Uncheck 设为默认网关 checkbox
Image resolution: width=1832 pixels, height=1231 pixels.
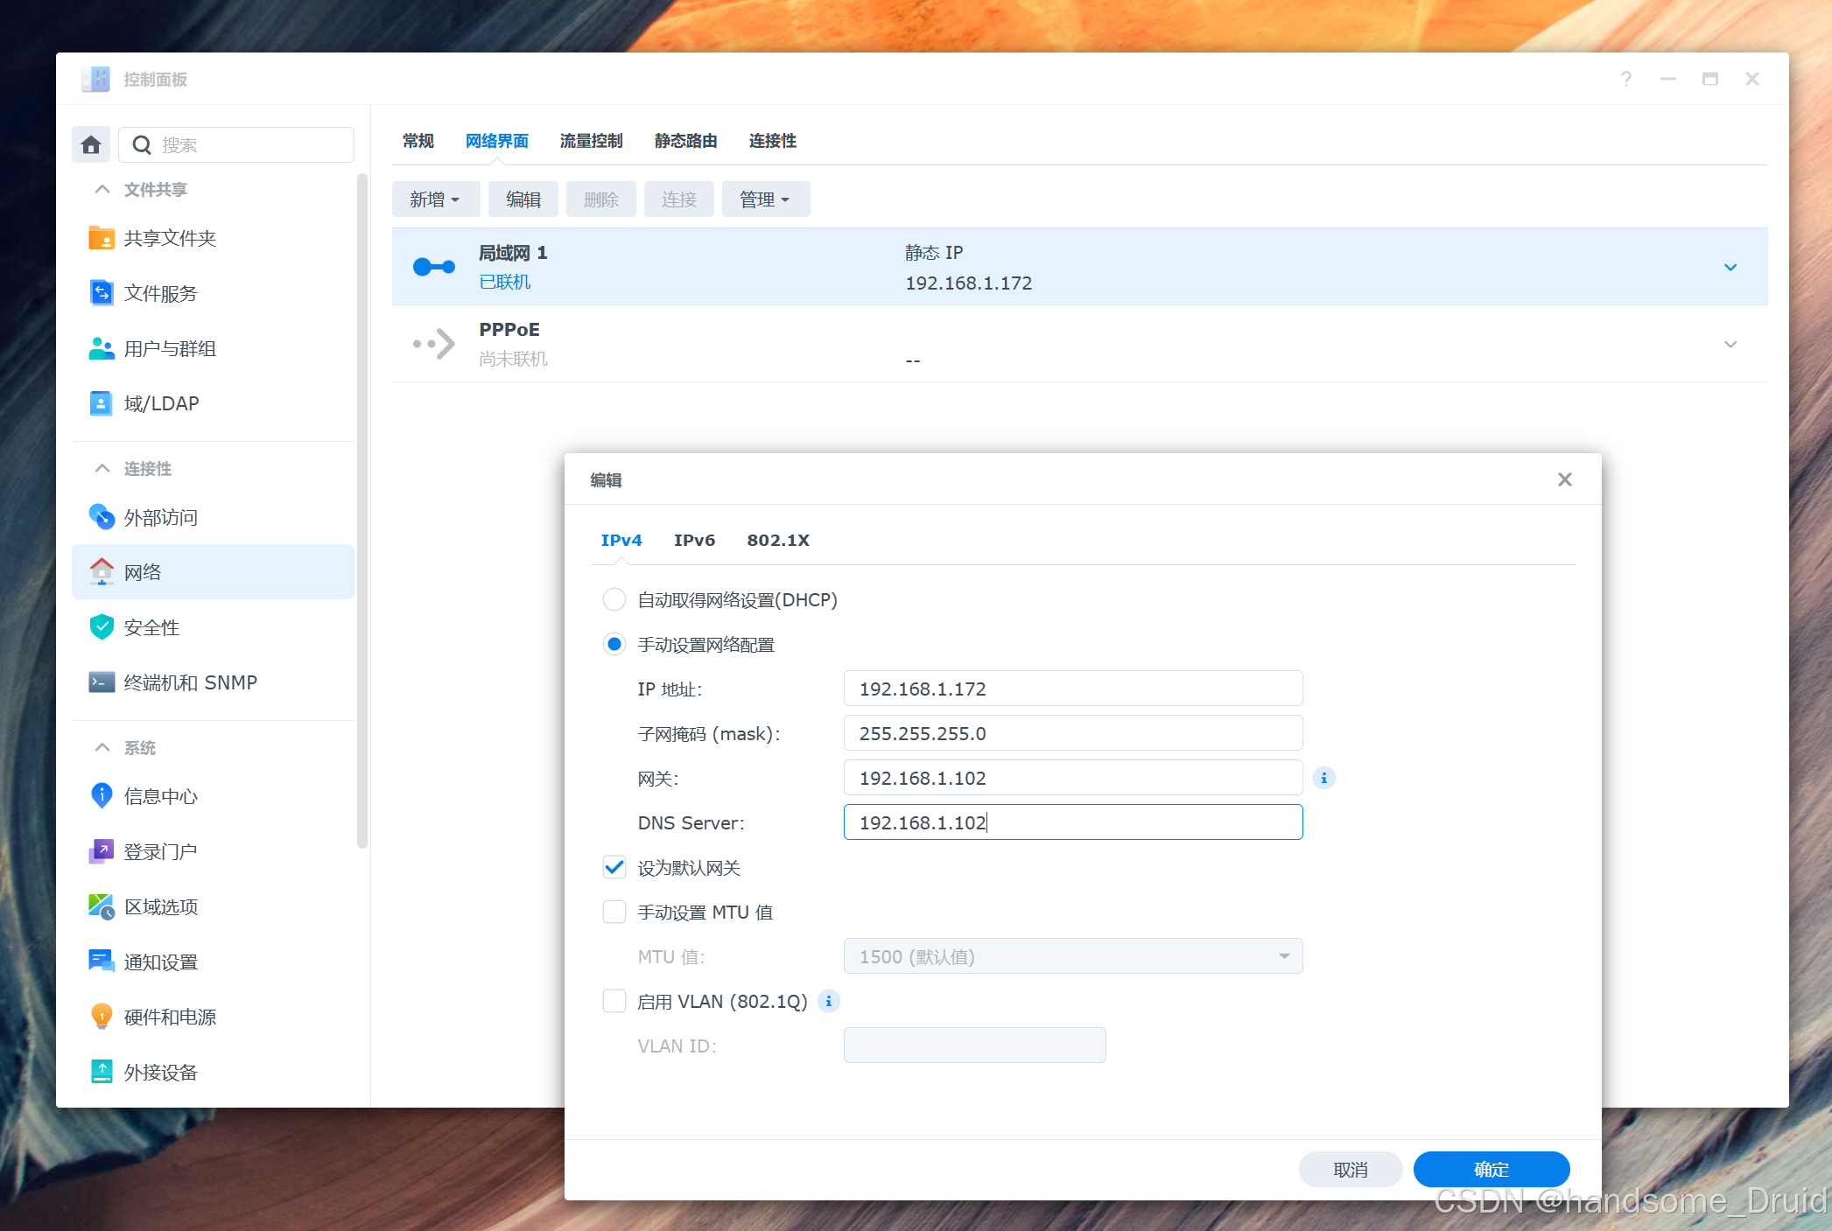coord(614,868)
